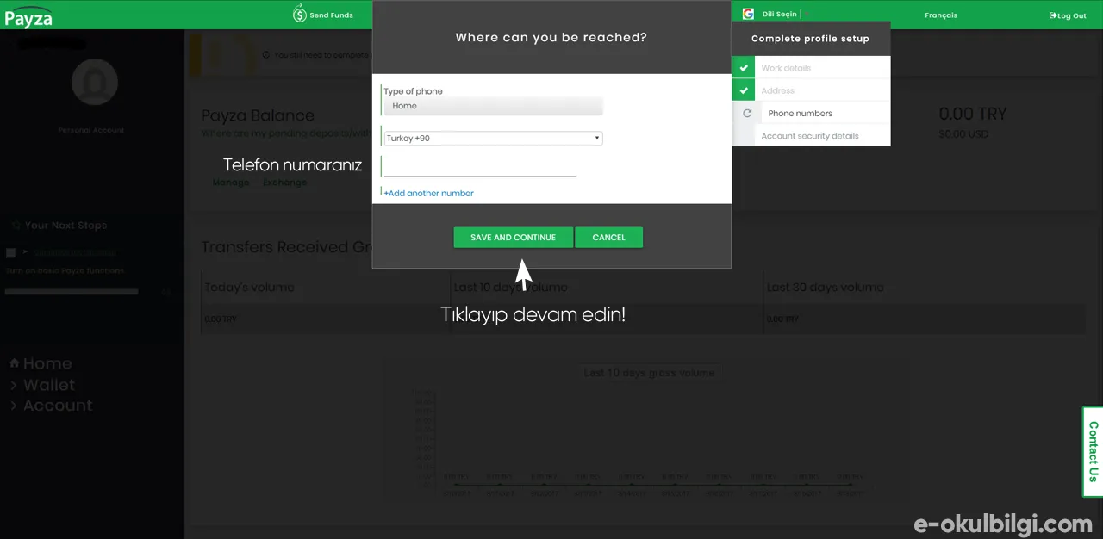Toggle the Your Next Steps checkbox
The width and height of the screenshot is (1103, 539).
click(x=10, y=253)
